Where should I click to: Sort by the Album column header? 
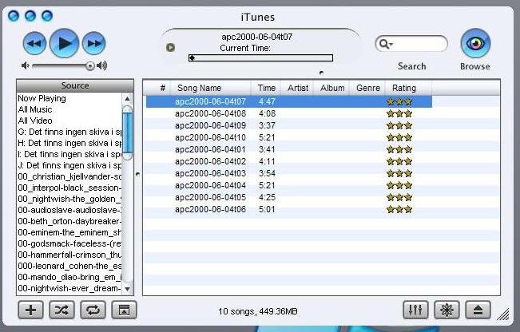click(x=332, y=88)
